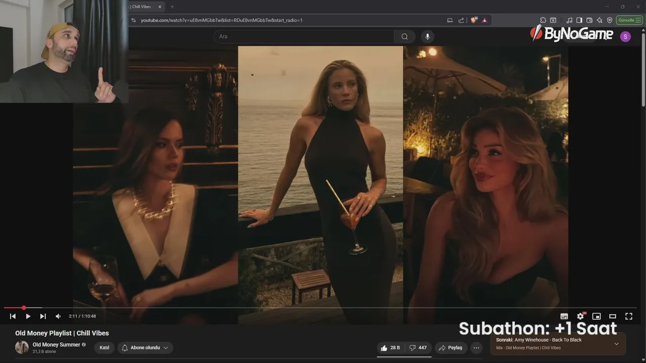646x363 pixels.
Task: Close the Chill Vibes browser tab
Action: pos(160,7)
